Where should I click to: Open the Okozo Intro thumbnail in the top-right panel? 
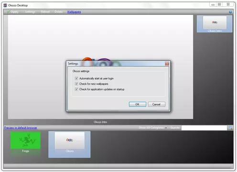point(215,24)
